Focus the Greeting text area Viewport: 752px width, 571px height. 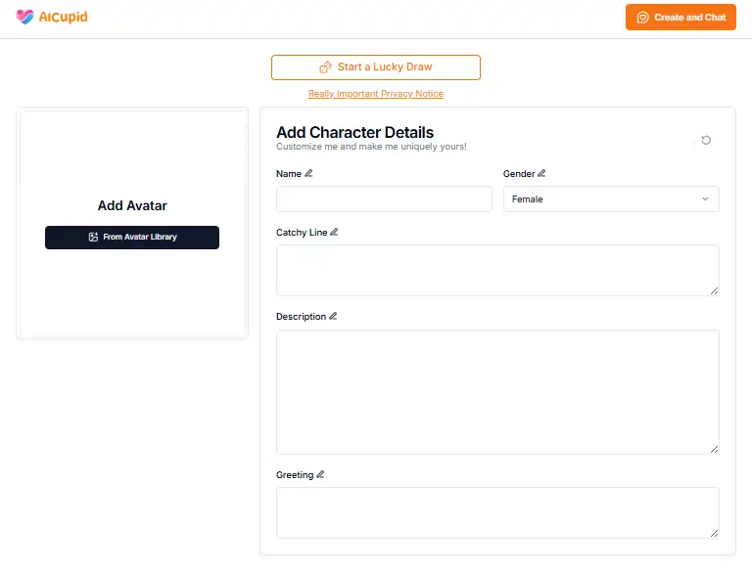497,513
